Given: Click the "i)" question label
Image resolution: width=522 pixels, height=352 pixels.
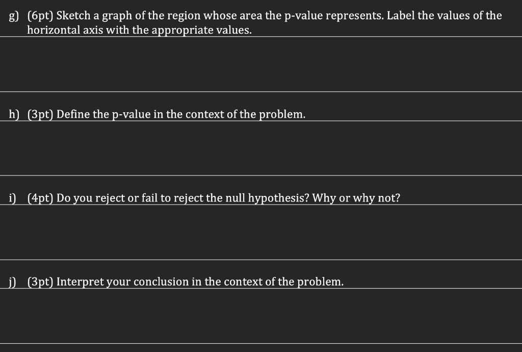Looking at the screenshot, I should click(13, 198).
